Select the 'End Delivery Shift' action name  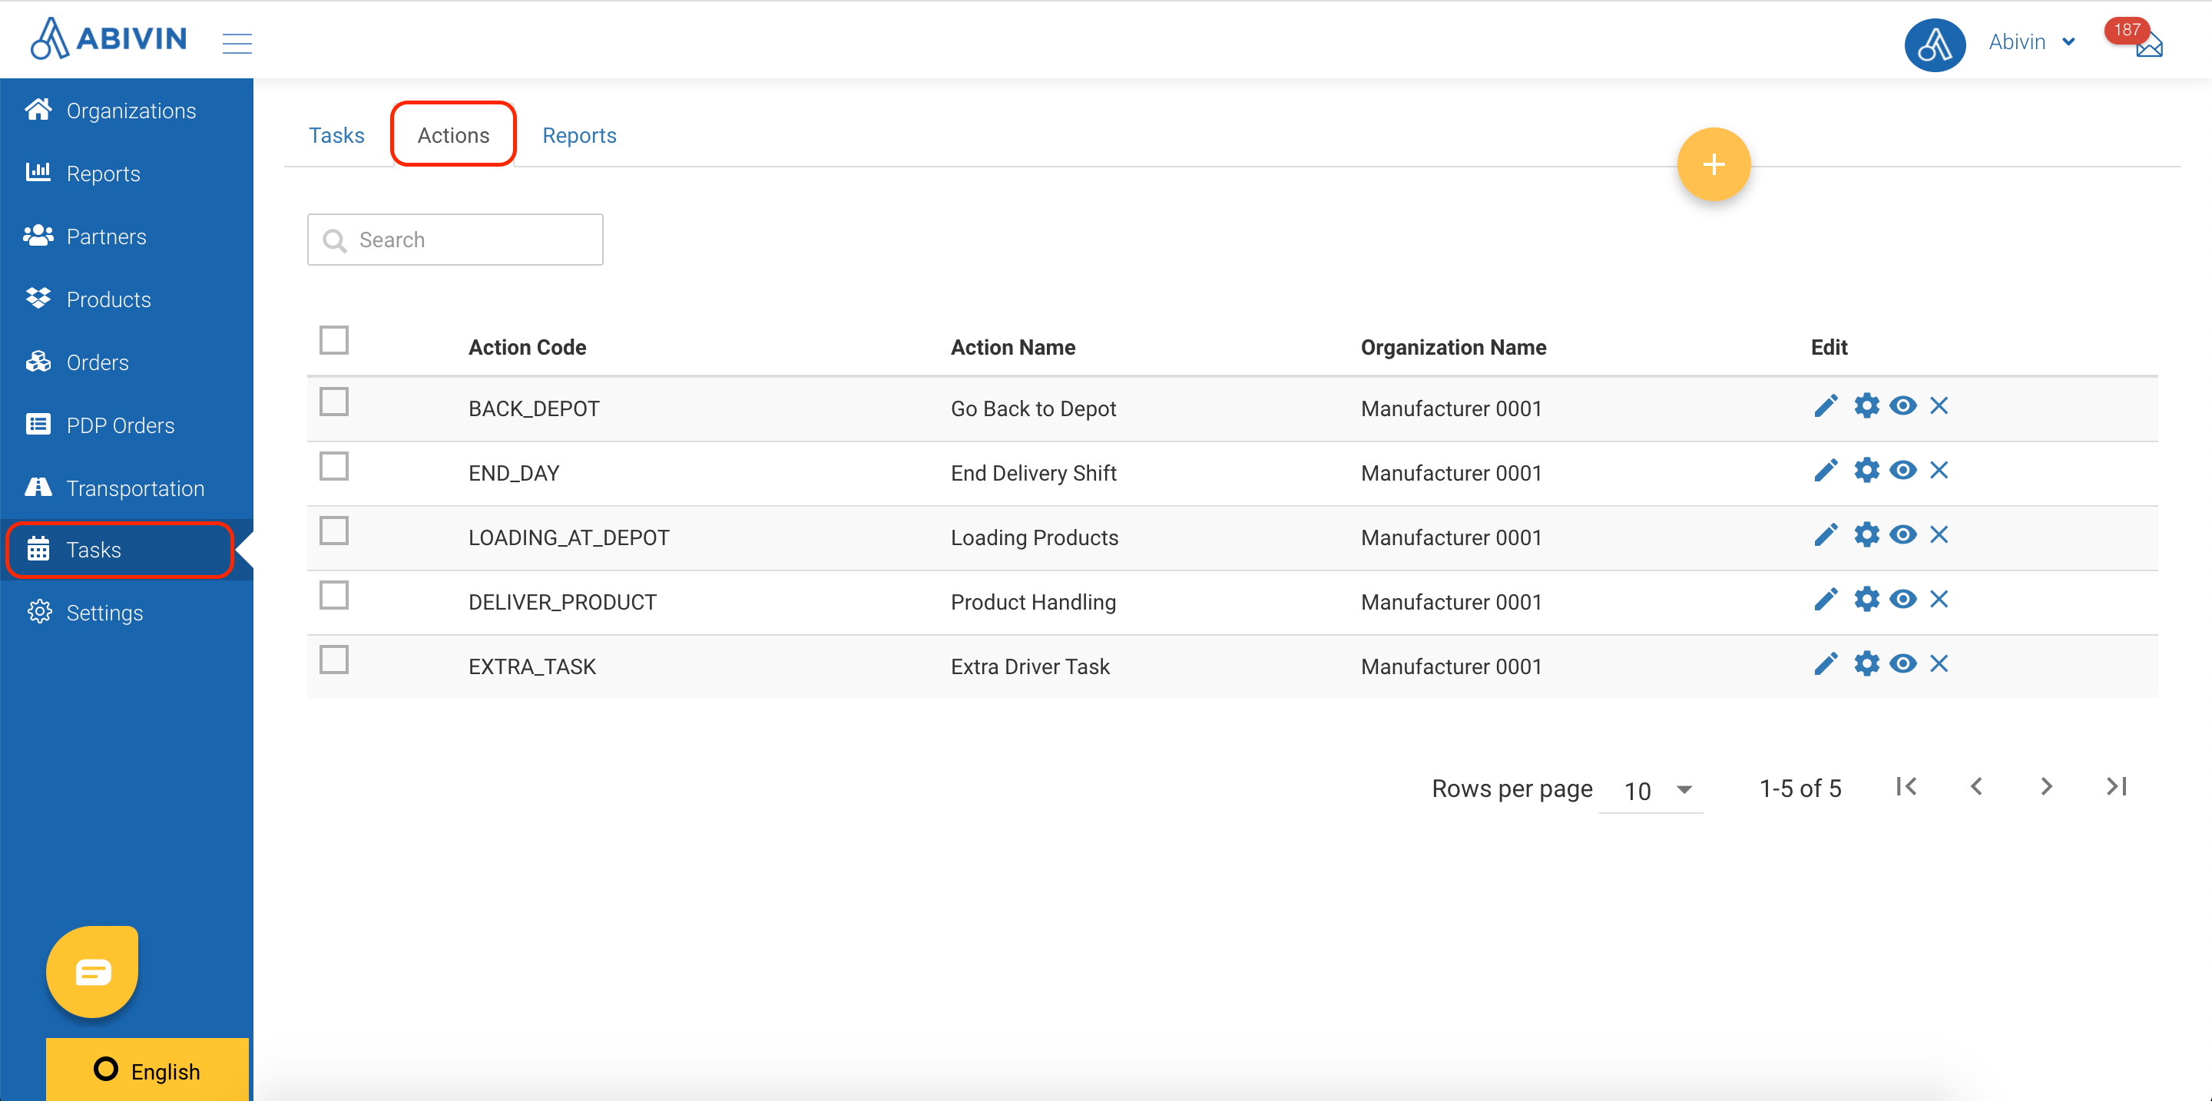tap(1034, 474)
